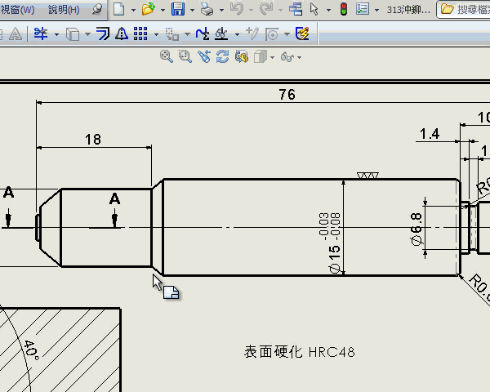Expand the dropdown beside the cube model icon
Screen dimensions: 490x392
88,34
